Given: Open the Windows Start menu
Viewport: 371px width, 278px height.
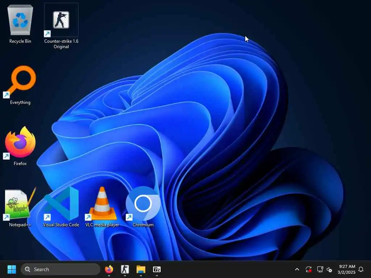Looking at the screenshot, I should point(12,269).
